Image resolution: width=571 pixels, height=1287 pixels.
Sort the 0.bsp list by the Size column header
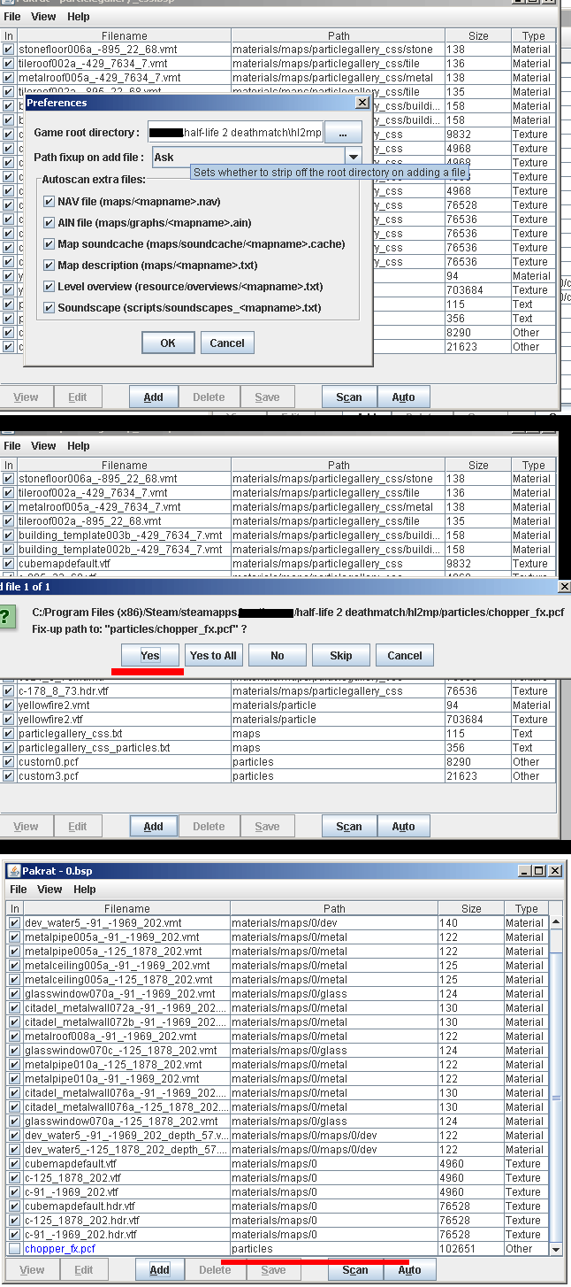coord(471,908)
